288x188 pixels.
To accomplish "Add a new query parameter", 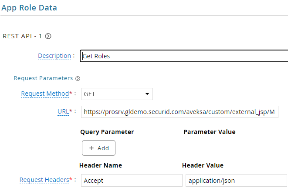I will pyautogui.click(x=98, y=148).
